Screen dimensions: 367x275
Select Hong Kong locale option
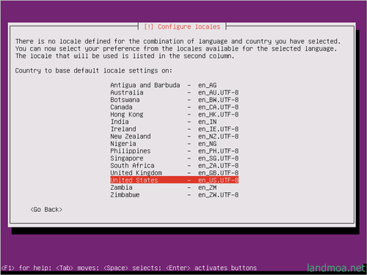click(174, 114)
